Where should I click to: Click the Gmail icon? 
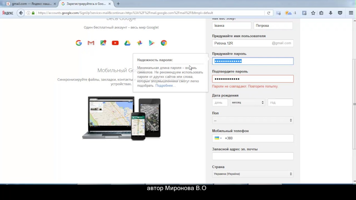91,43
